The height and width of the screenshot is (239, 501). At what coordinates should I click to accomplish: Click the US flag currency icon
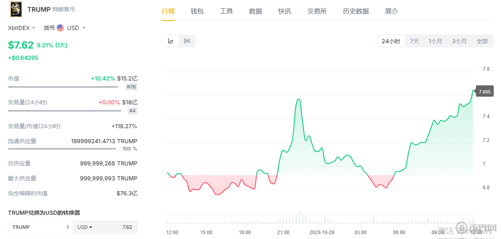(x=60, y=28)
